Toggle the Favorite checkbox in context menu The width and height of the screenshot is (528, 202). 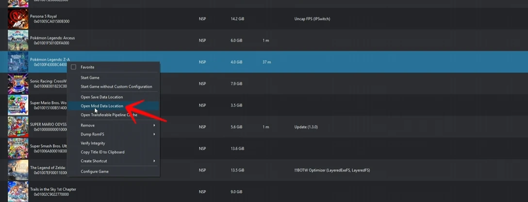click(x=74, y=67)
